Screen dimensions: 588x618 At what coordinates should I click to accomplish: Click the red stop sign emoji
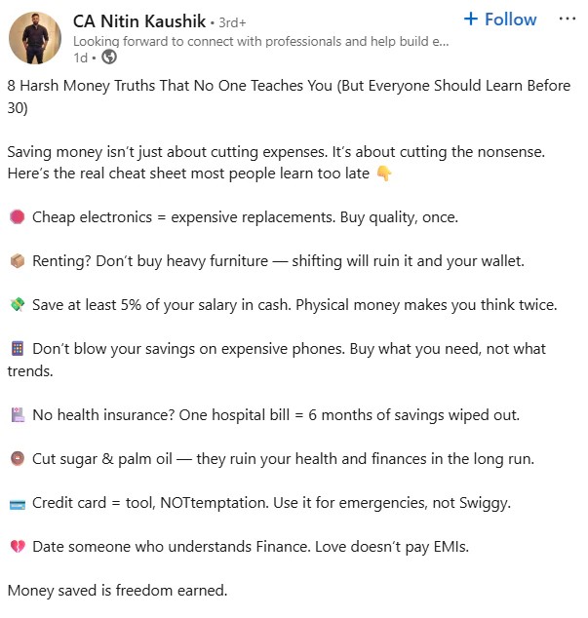pos(16,216)
